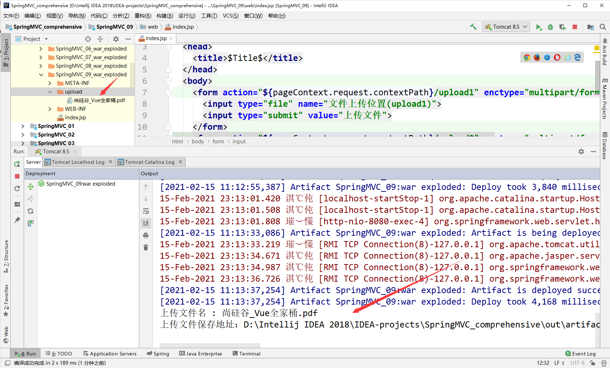Print the console output
The width and height of the screenshot is (610, 368).
pos(146,235)
